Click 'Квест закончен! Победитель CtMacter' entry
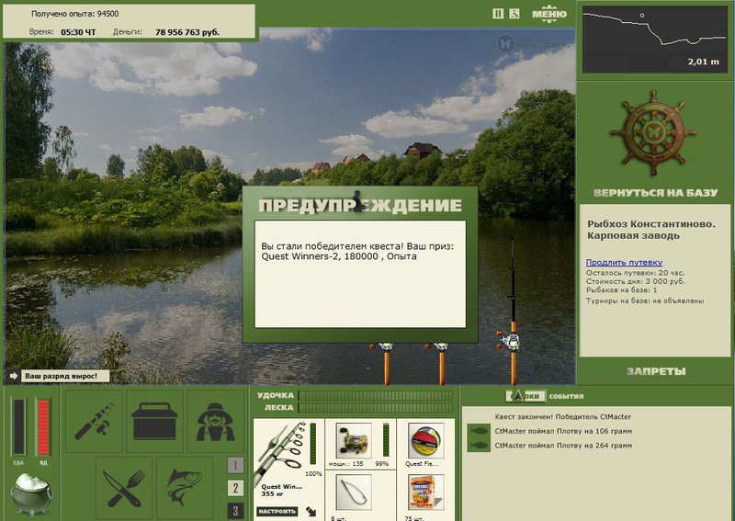 coord(563,416)
